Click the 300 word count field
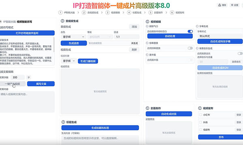This screenshot has width=243, height=145. pyautogui.click(x=17, y=77)
